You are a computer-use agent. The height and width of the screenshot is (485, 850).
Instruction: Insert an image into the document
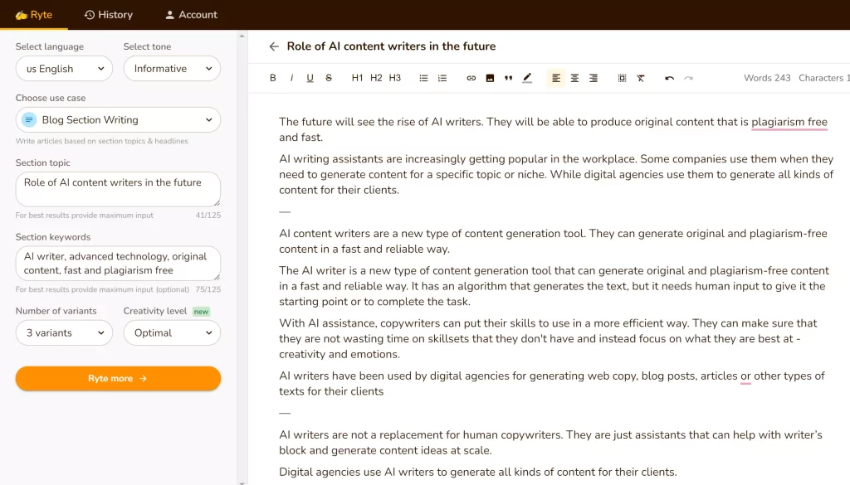(490, 78)
